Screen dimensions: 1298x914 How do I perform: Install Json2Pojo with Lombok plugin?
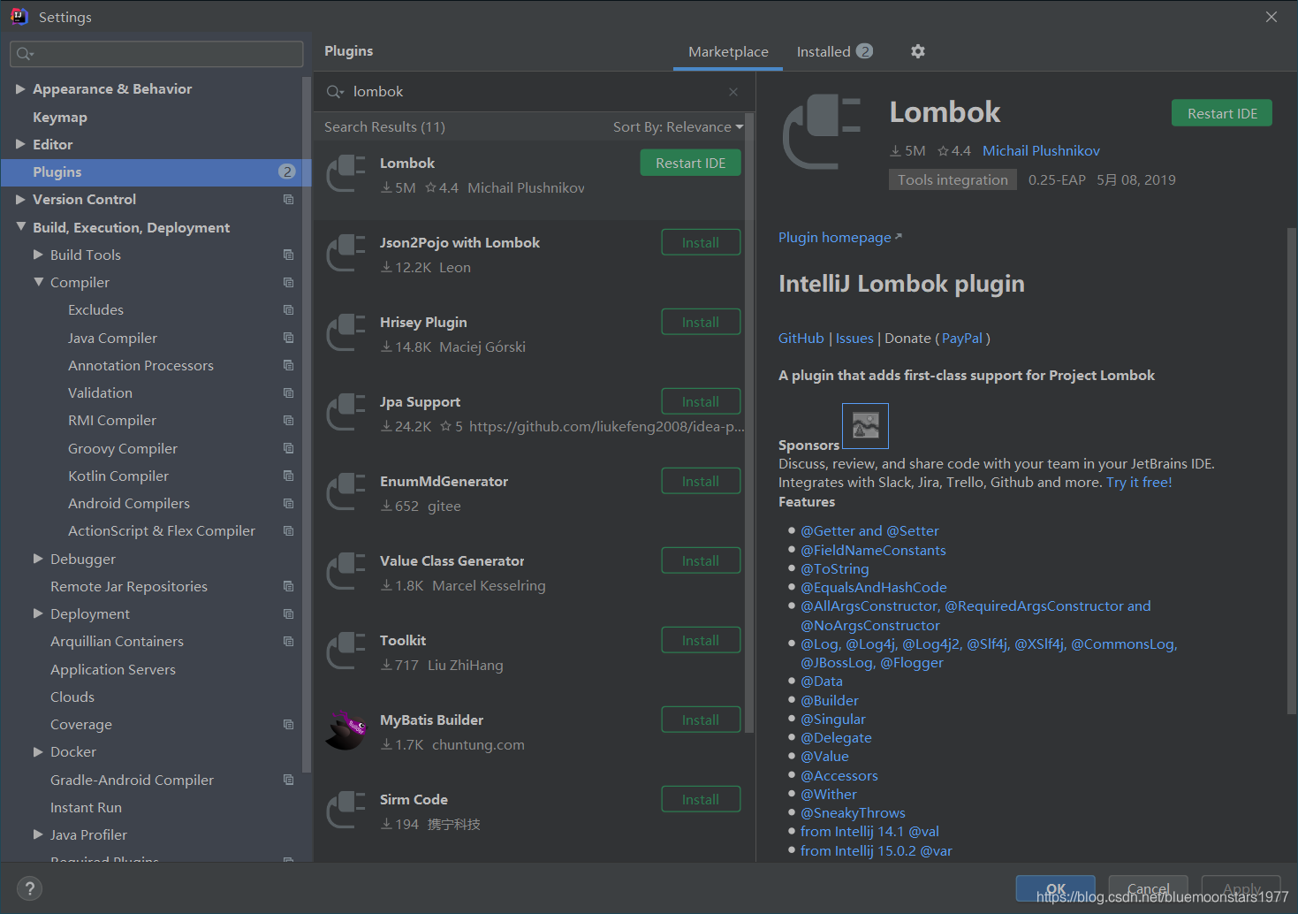tap(701, 242)
